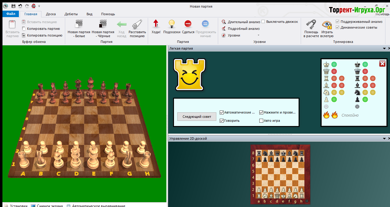Enable the Авто игра checkbox

click(261, 121)
